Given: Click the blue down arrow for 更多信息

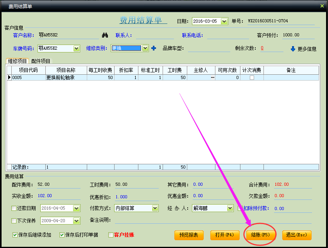Looking at the screenshot, I should 293,49.
